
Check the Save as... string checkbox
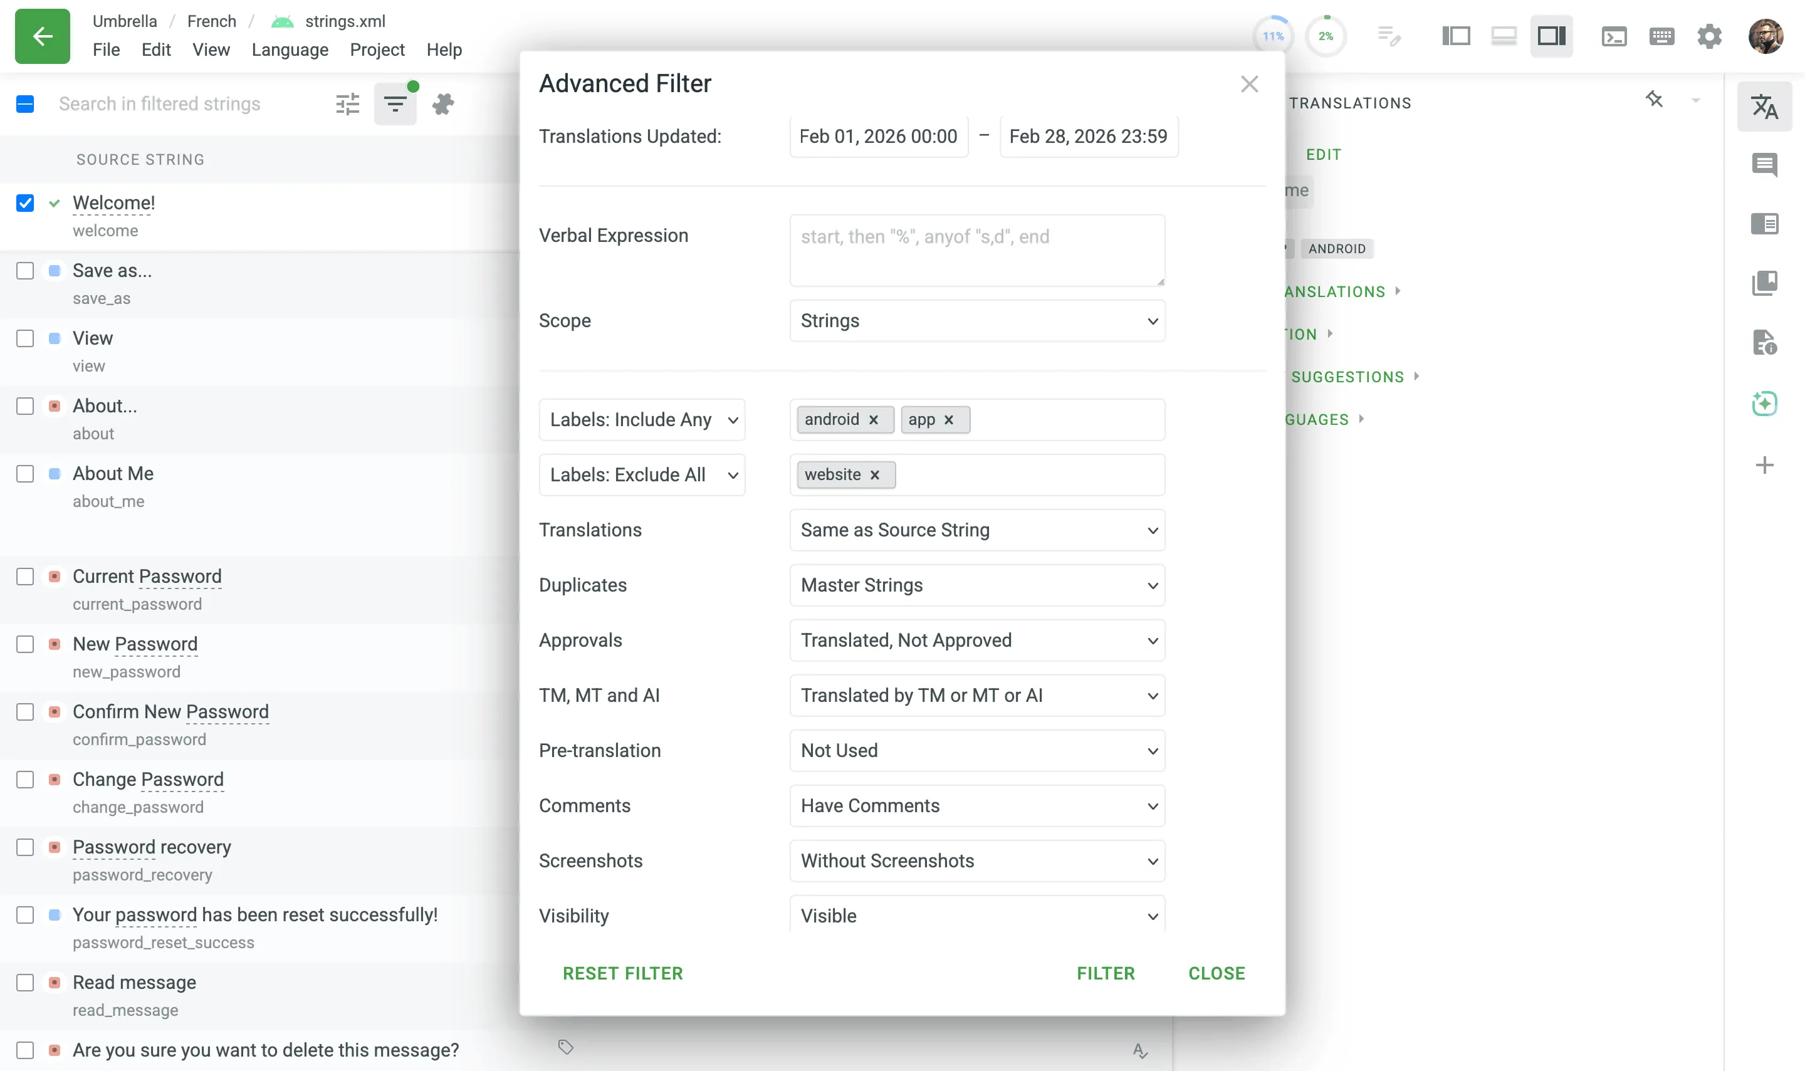click(25, 271)
